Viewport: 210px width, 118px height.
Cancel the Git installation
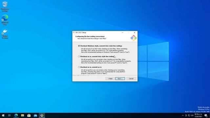tap(131, 79)
